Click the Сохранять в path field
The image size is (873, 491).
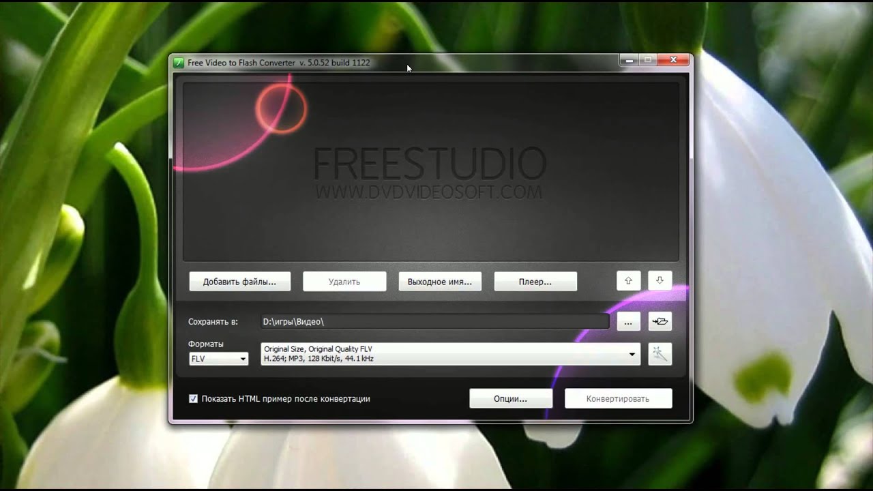434,321
